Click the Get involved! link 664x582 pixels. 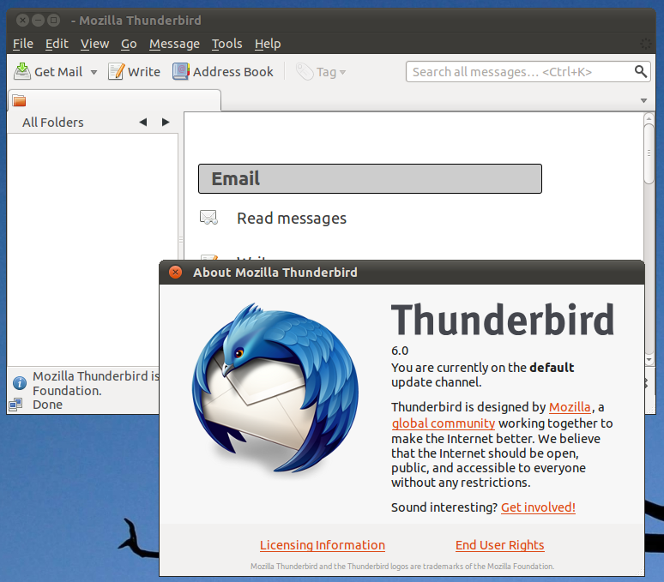(x=538, y=507)
